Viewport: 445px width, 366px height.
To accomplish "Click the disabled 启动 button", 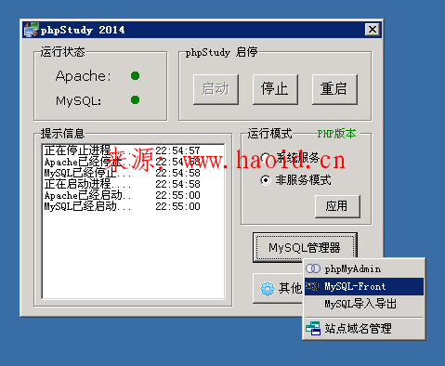I will [216, 89].
